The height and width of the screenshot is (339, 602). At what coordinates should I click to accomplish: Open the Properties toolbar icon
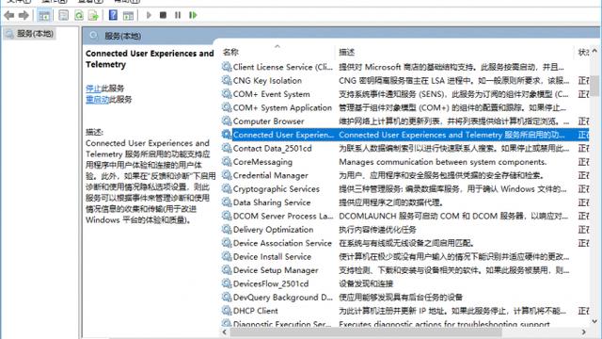[63, 15]
